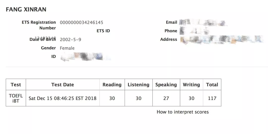The image size is (268, 134).
Task: Click the date of birth value 2002-5-9
Action: tap(70, 39)
